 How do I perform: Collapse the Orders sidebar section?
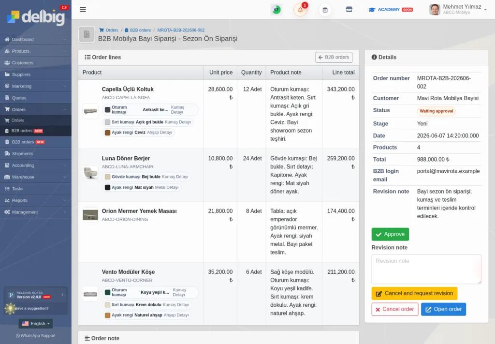point(36,110)
